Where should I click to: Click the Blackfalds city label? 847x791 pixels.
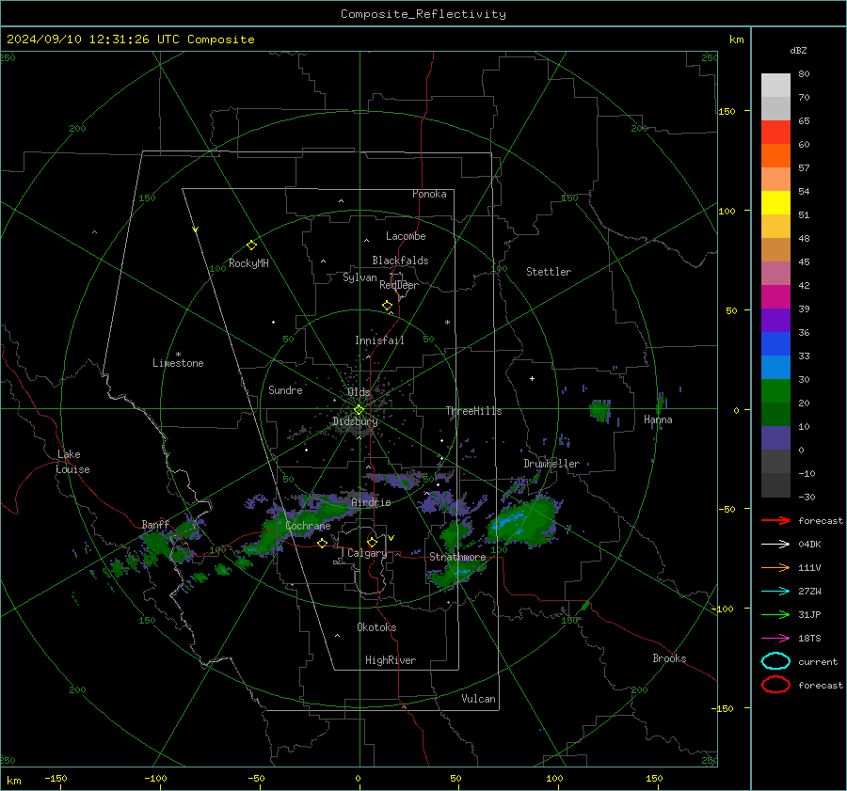pos(400,261)
